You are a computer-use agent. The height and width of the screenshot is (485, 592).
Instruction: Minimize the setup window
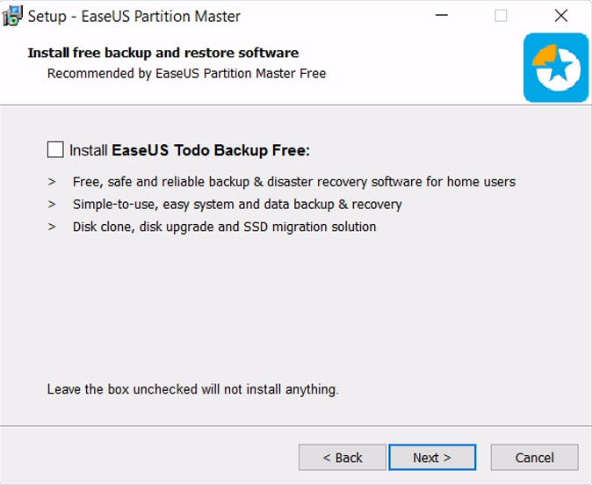coord(442,16)
